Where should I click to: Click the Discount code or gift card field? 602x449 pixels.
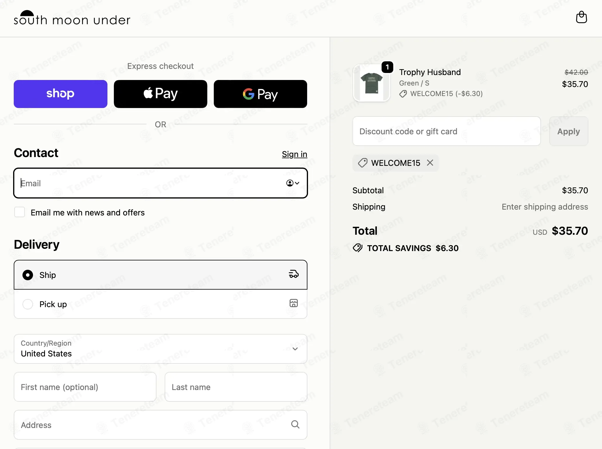pos(446,131)
